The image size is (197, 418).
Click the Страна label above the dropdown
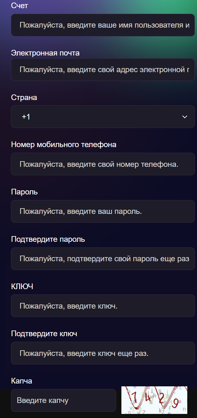pyautogui.click(x=24, y=98)
